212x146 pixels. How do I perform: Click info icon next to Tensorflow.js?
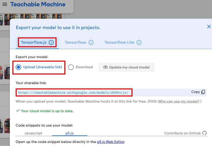click(51, 42)
